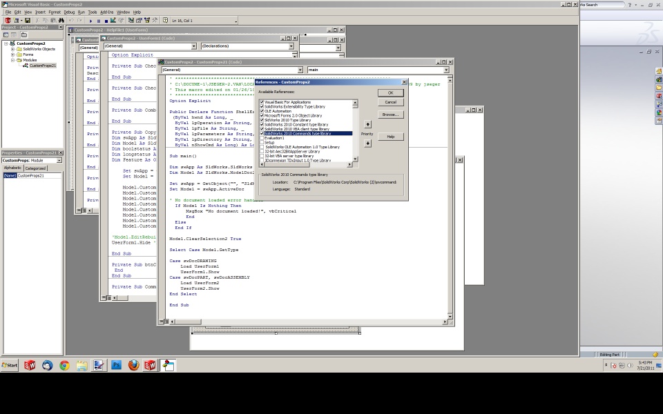663x414 pixels.
Task: Uncheck OLE Automation reference checkbox
Action: 262,111
